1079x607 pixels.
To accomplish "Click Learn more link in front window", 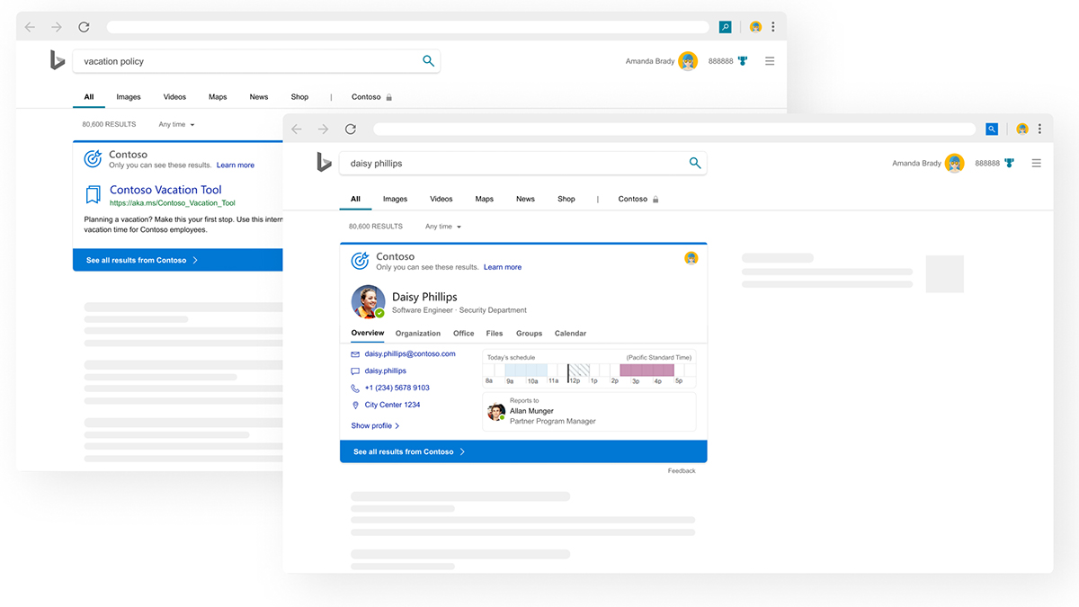I will (x=503, y=267).
